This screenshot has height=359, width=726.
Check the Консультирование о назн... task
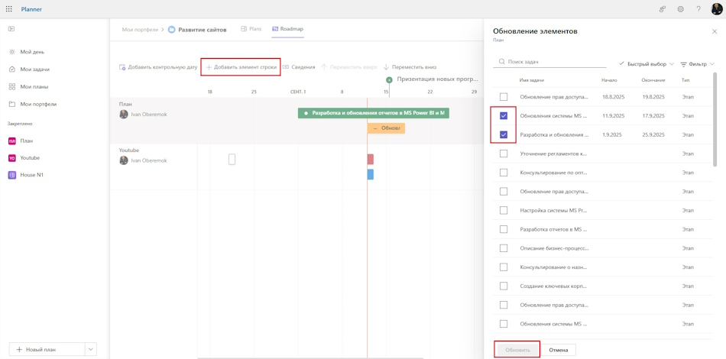[x=504, y=267]
